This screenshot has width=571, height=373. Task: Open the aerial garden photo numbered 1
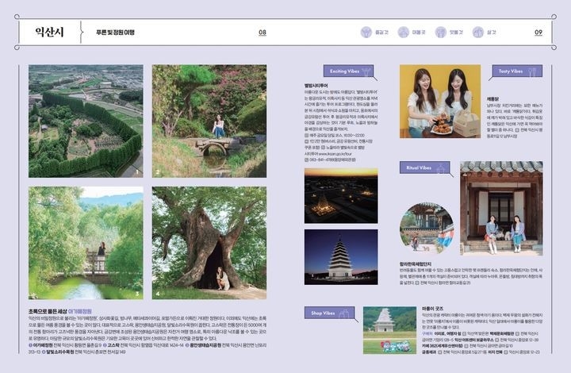tap(86, 121)
